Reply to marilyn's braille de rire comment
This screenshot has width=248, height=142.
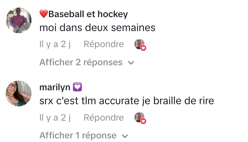click(104, 117)
